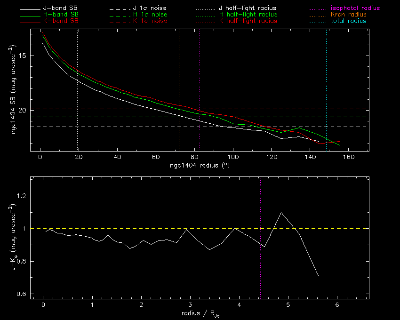Click the green dashed H noise horizontal line
400x320 pixels.
pyautogui.click(x=141, y=117)
